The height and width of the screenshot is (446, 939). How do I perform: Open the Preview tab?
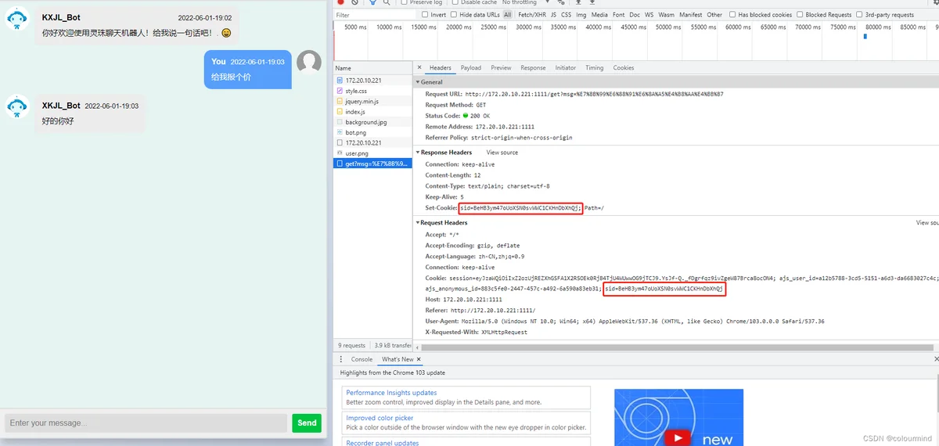tap(502, 68)
